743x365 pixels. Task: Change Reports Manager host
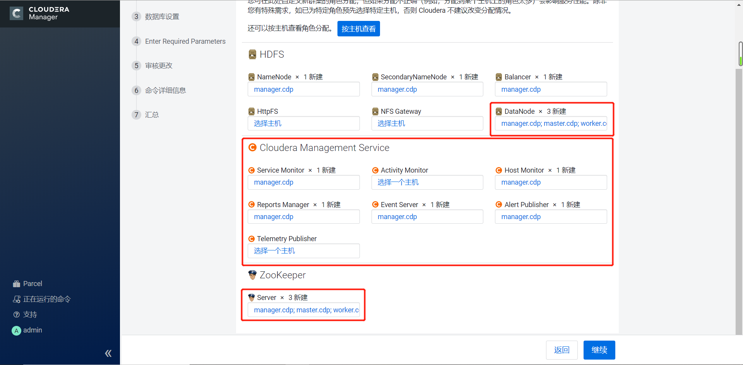click(x=303, y=216)
